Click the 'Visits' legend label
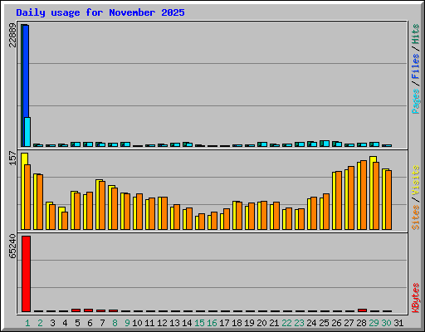The image size is (425, 332). (416, 180)
